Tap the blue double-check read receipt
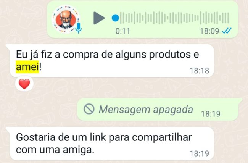Screen dimensions: 248x163 click(227, 31)
